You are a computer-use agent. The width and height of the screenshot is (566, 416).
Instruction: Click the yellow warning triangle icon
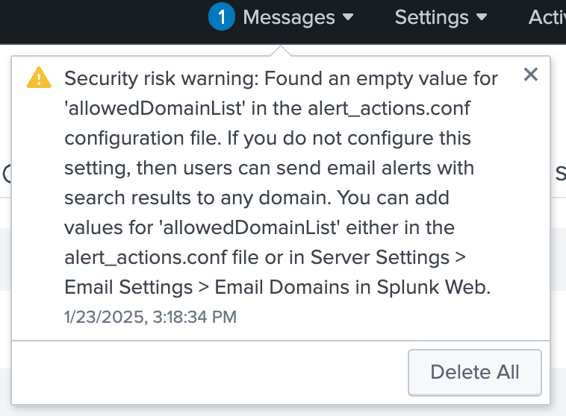point(39,78)
